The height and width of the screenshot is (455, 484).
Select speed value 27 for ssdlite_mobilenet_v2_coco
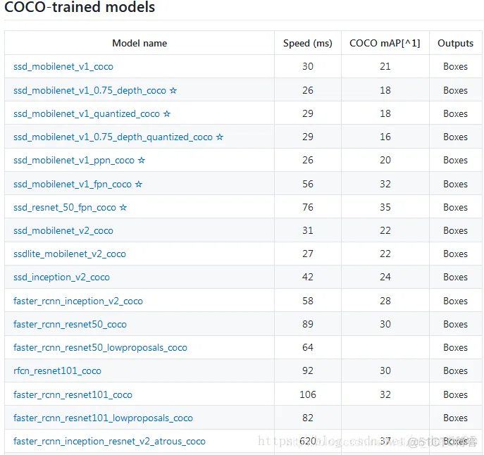[x=308, y=254]
